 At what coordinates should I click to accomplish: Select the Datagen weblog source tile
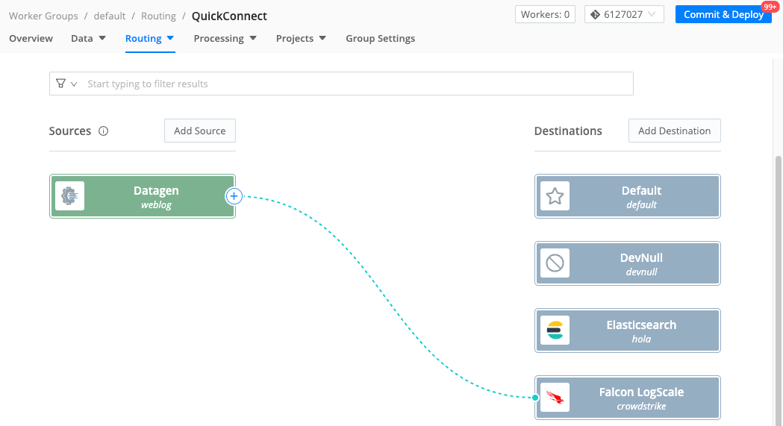[x=143, y=196]
